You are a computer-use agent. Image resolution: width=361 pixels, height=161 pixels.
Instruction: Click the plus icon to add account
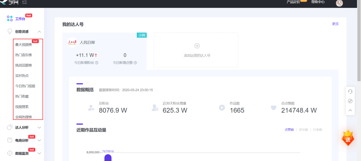197,46
